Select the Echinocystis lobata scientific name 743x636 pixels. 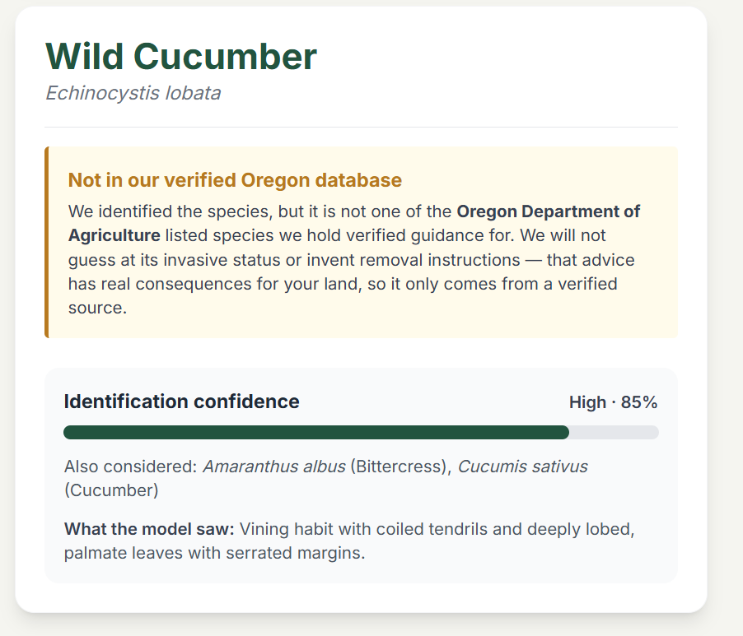tap(133, 93)
